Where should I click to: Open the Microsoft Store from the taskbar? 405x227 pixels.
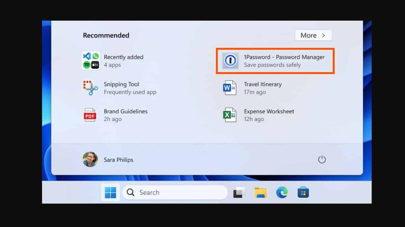point(303,192)
